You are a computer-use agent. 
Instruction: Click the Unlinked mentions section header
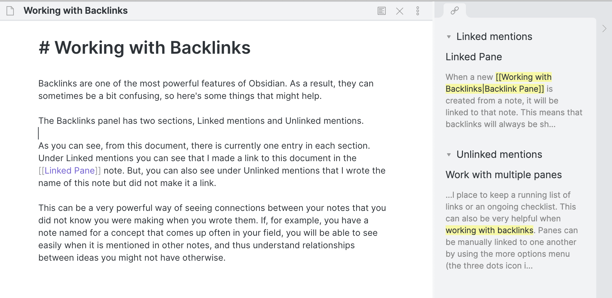tap(499, 155)
